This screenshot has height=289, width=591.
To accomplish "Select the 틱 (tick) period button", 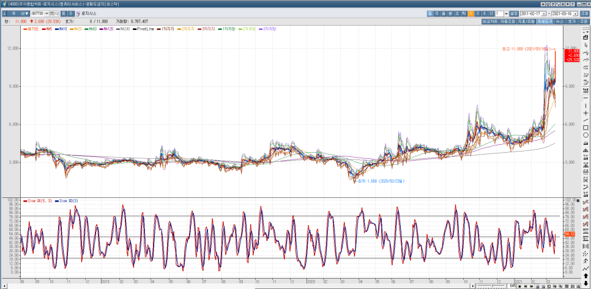I will (464, 13).
